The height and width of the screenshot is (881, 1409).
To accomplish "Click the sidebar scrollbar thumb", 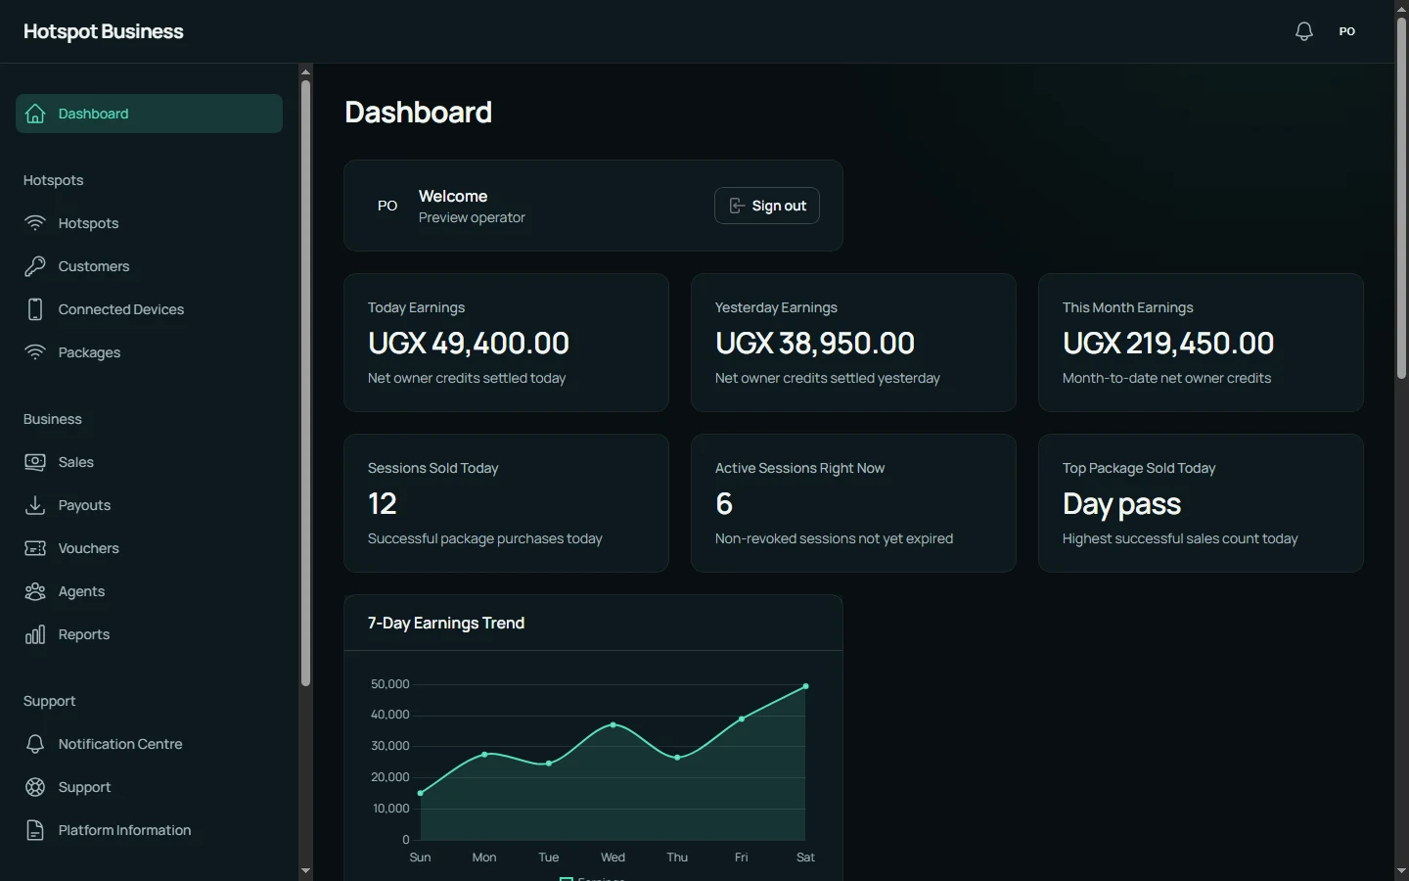I will tap(305, 383).
